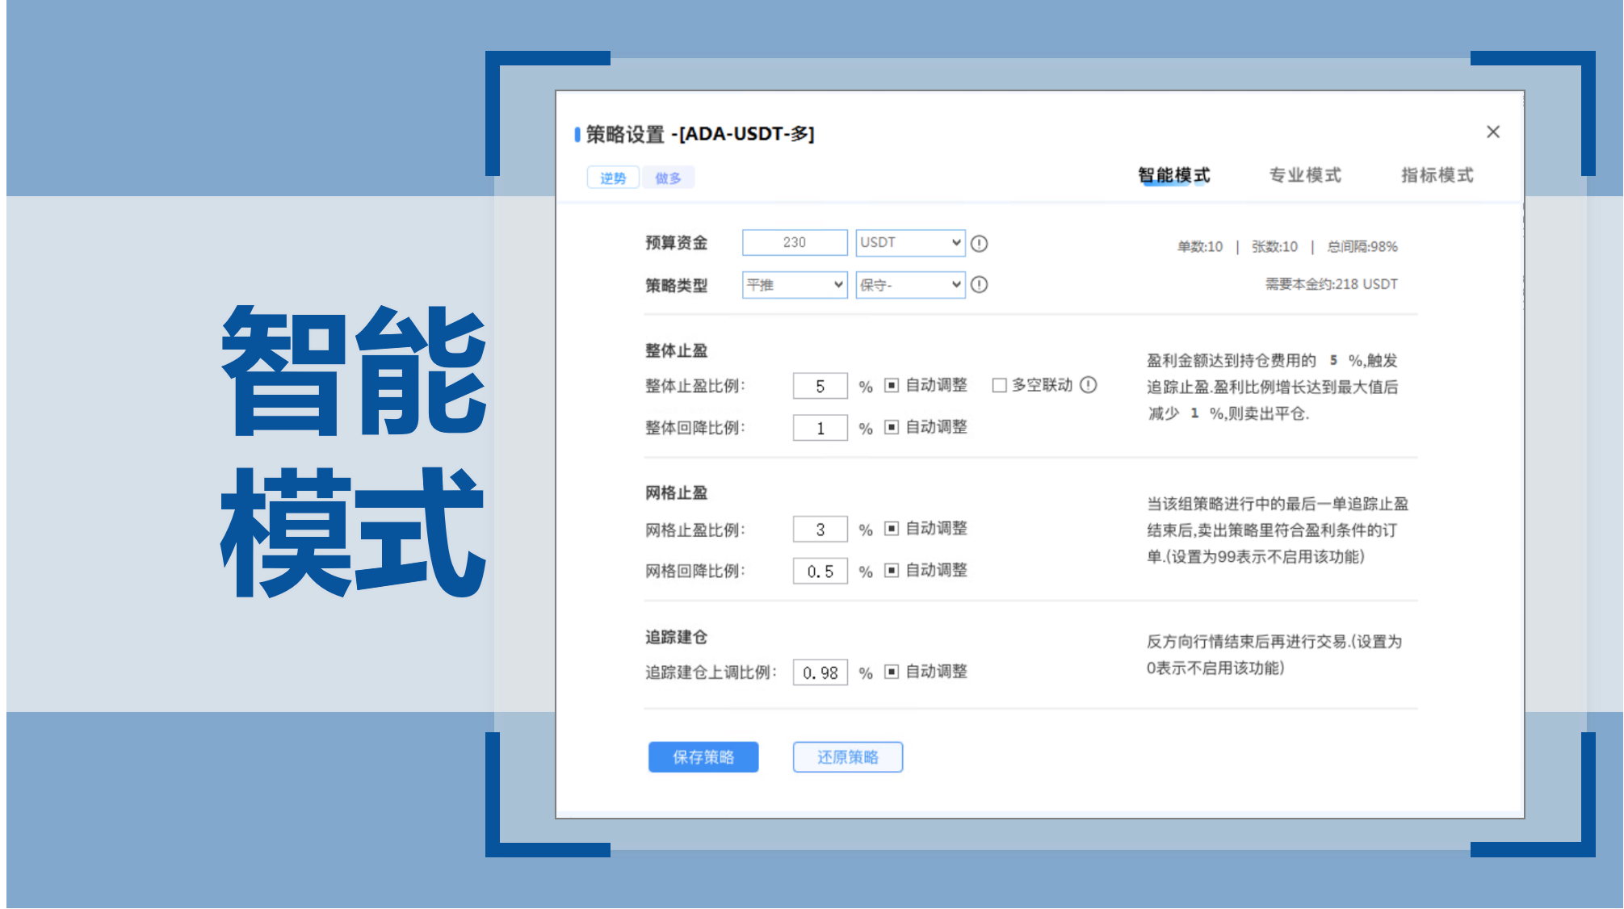1624x909 pixels.
Task: Click the 还原策略 button
Action: pyautogui.click(x=847, y=756)
